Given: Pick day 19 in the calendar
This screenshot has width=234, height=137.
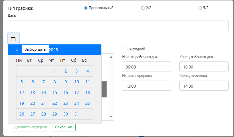Looking at the screenshot, I should [x=22, y=103].
